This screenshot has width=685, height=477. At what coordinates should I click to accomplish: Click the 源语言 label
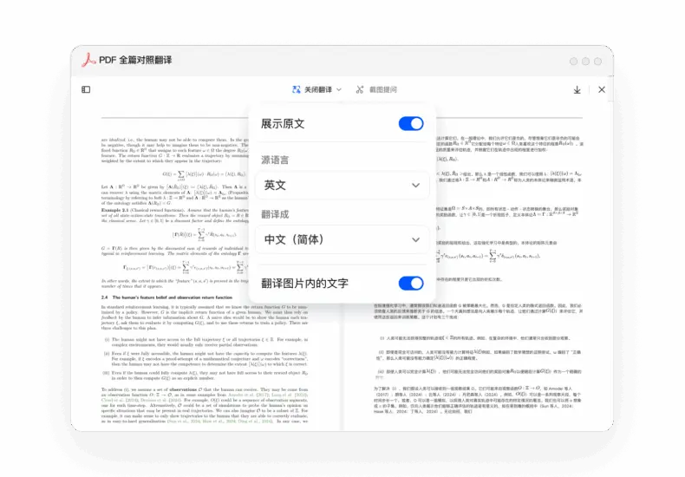275,160
